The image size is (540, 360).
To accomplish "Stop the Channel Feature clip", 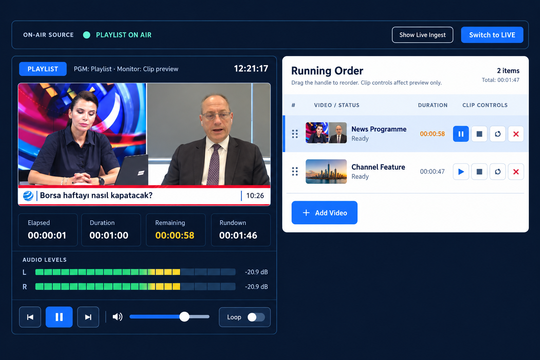I will click(479, 172).
